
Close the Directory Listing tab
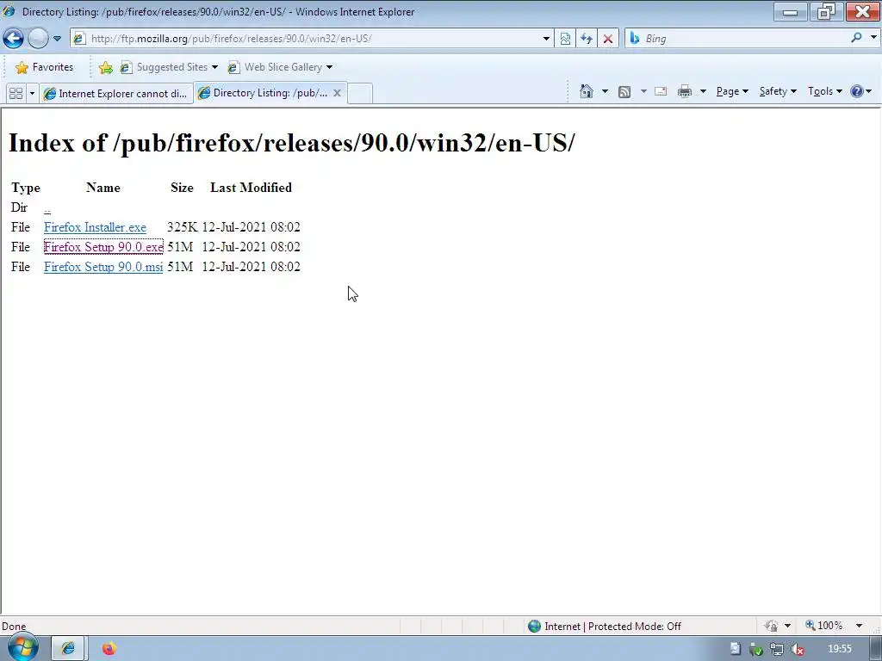pyautogui.click(x=337, y=93)
